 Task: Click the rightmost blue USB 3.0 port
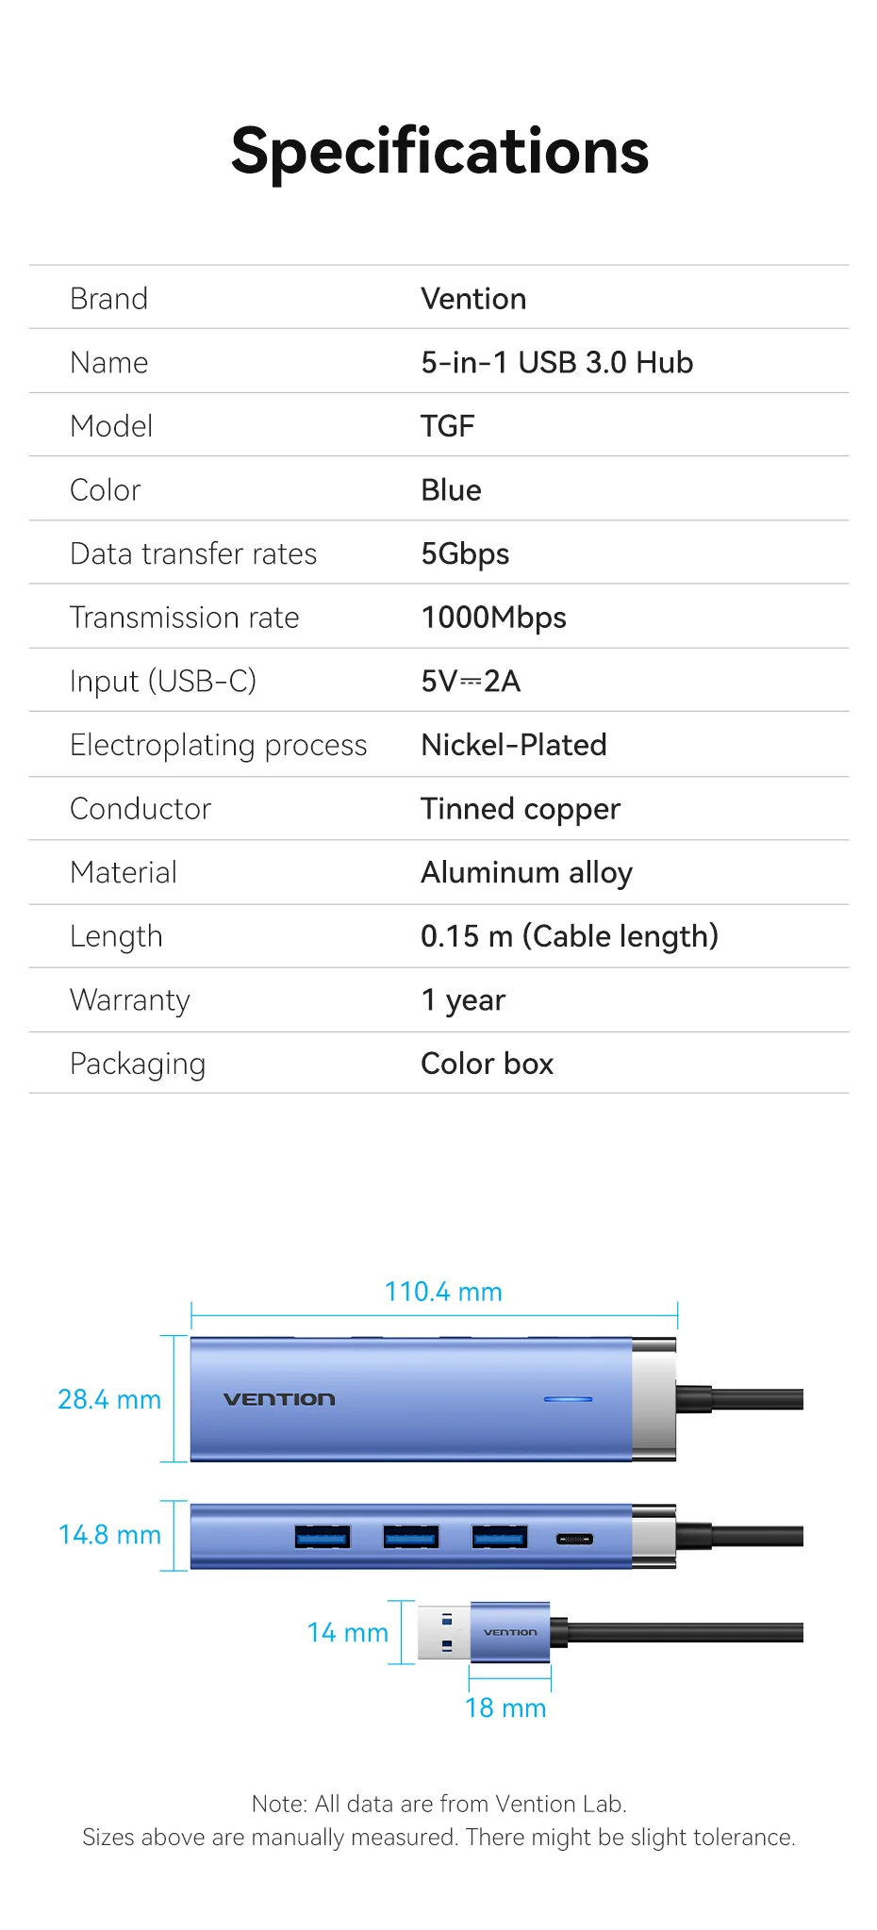pyautogui.click(x=499, y=1537)
